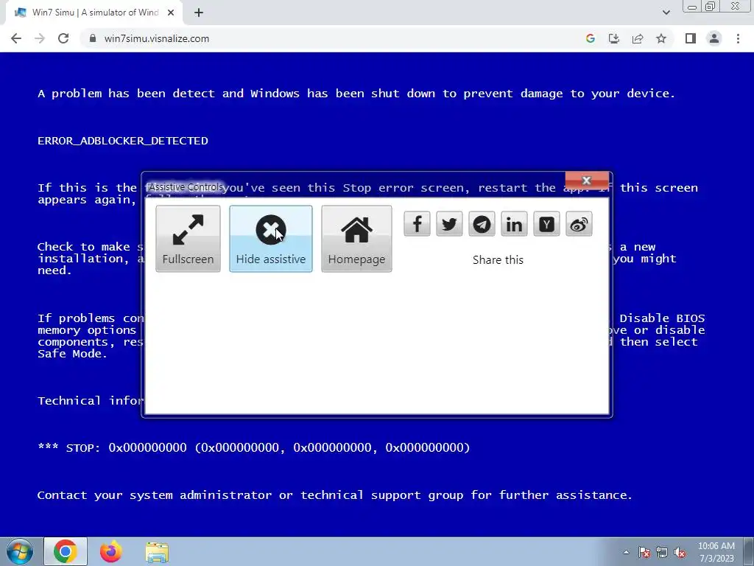Go forward using the browser forward arrow
The image size is (754, 566).
coord(40,38)
